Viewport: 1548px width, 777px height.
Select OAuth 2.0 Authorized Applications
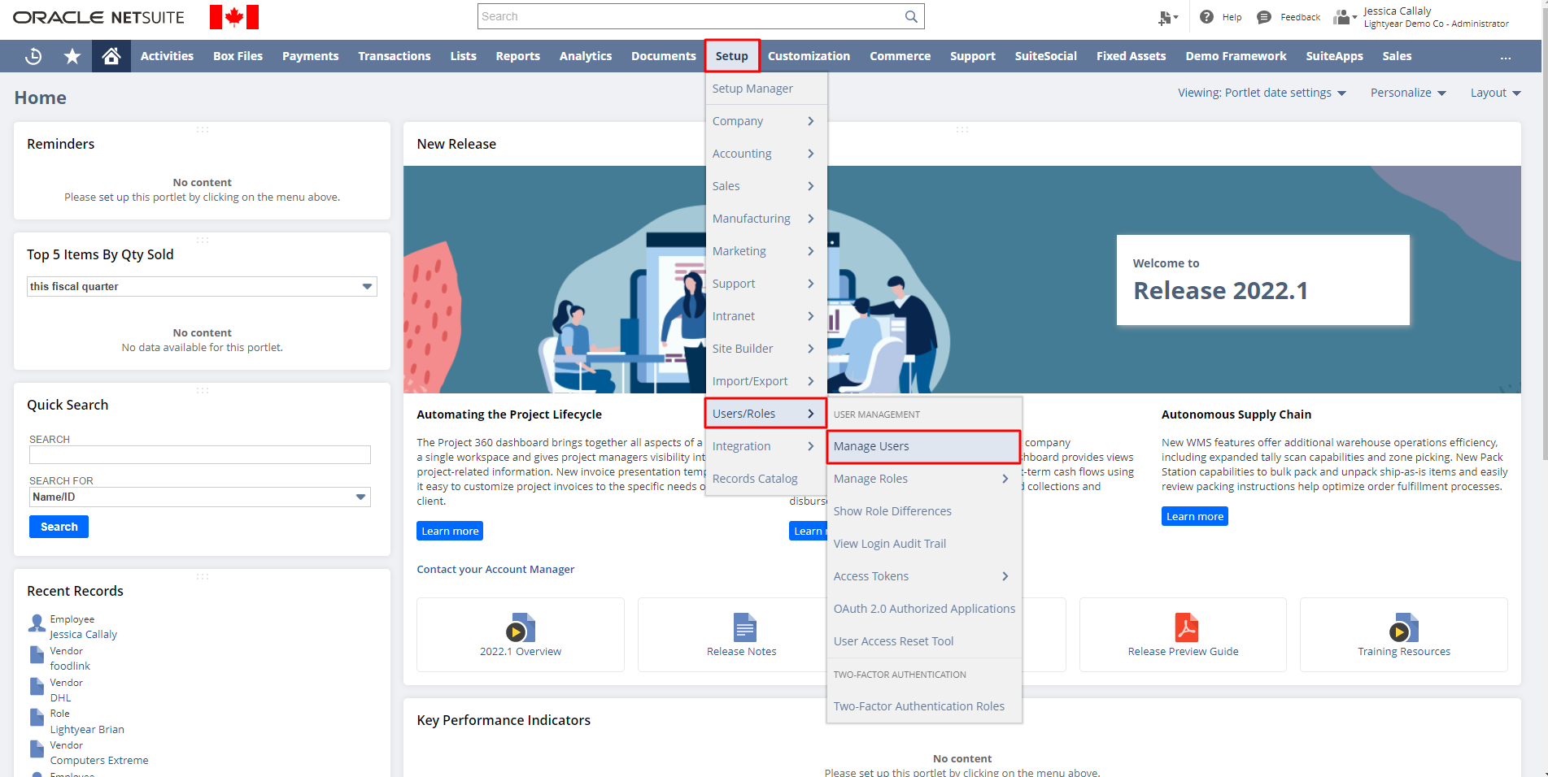[924, 609]
